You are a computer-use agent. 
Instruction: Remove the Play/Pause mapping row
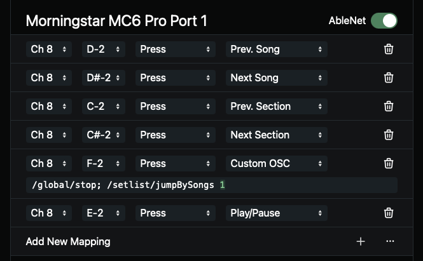coord(389,213)
